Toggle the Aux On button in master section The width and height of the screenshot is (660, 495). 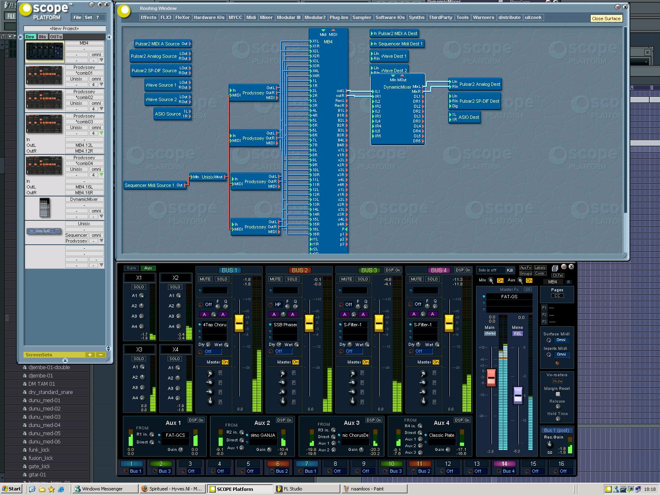click(x=529, y=280)
